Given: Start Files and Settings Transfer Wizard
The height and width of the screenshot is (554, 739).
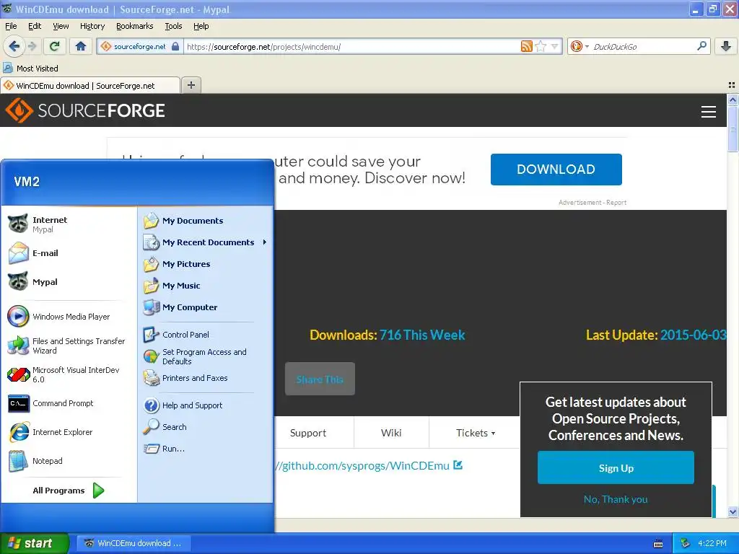Looking at the screenshot, I should tap(69, 346).
